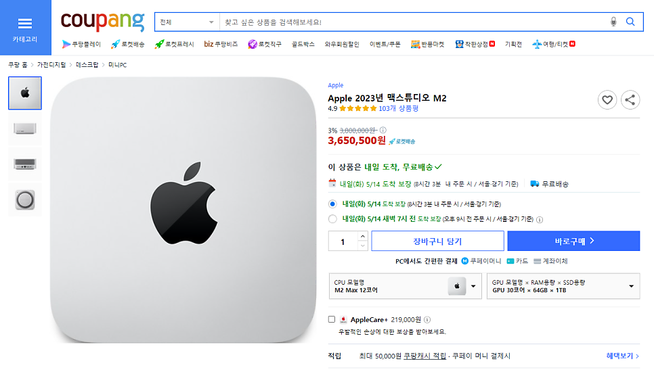Screen dimensions: 654x372
Task: Click the share icon
Action: tap(630, 100)
